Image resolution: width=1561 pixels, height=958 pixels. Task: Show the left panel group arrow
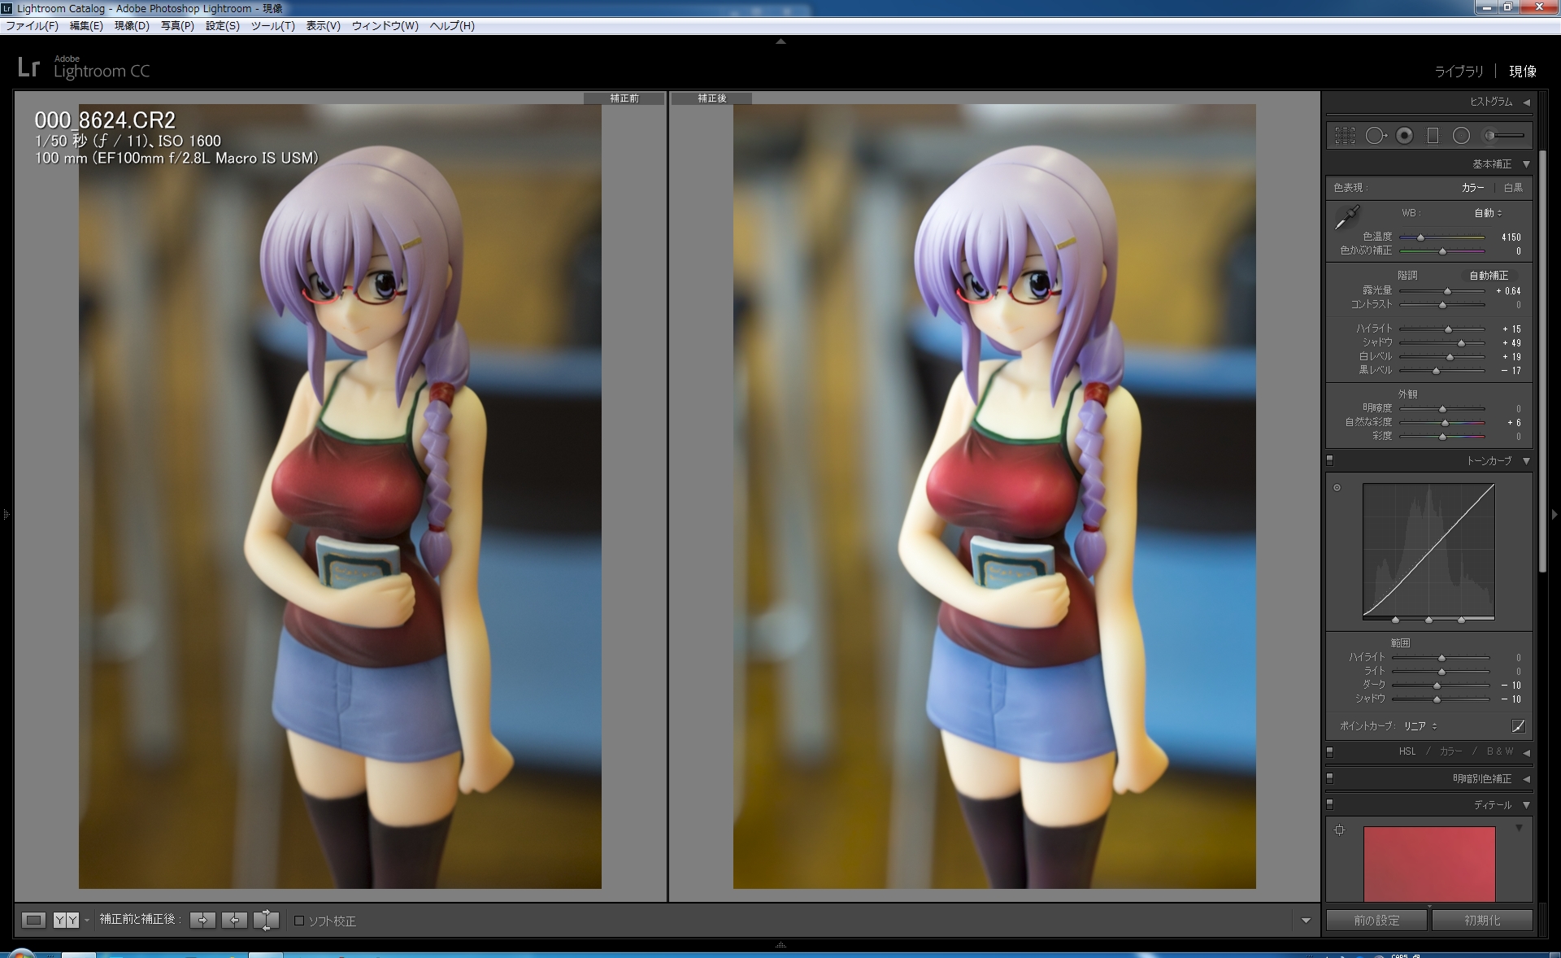[6, 514]
